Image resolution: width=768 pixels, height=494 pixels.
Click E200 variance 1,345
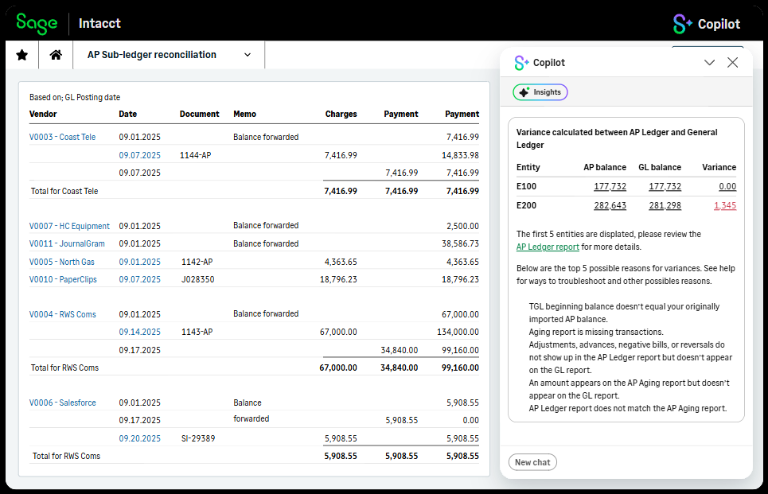pos(725,205)
